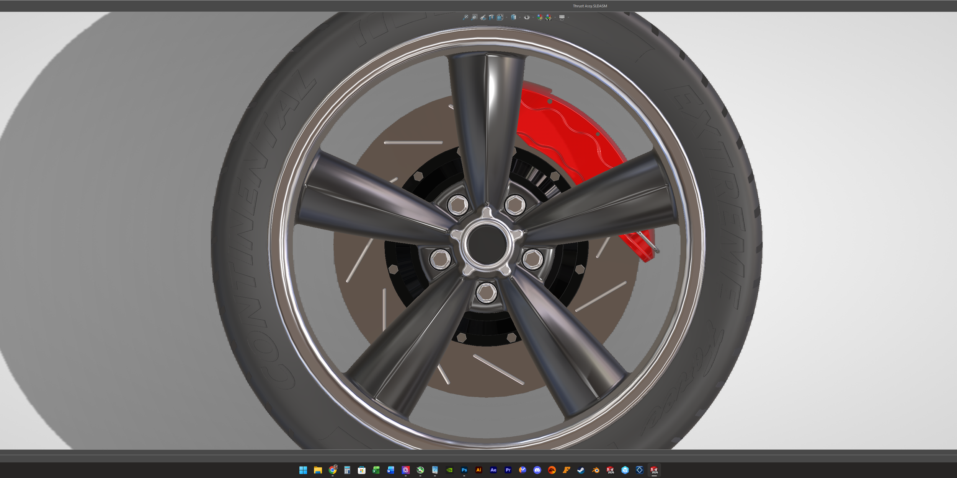
Task: Open Blender from the taskbar
Action: coord(596,470)
